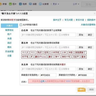The height and width of the screenshot is (96, 96).
Task: Open the 长微博 long post tool
Action: pyautogui.click(x=44, y=4)
